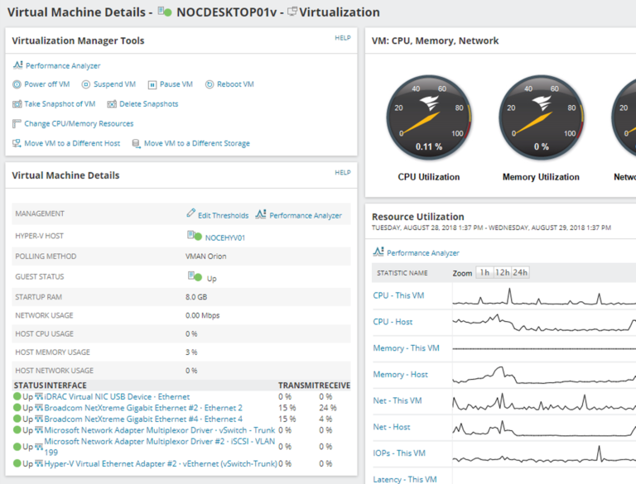Click the Hyper-V host status icon

point(195,236)
